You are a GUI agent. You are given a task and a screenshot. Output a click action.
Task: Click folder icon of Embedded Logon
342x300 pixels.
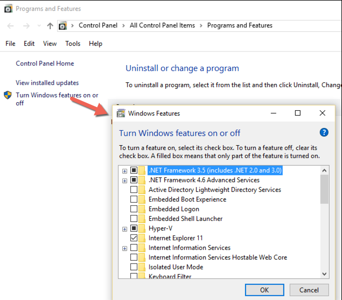tap(142, 209)
